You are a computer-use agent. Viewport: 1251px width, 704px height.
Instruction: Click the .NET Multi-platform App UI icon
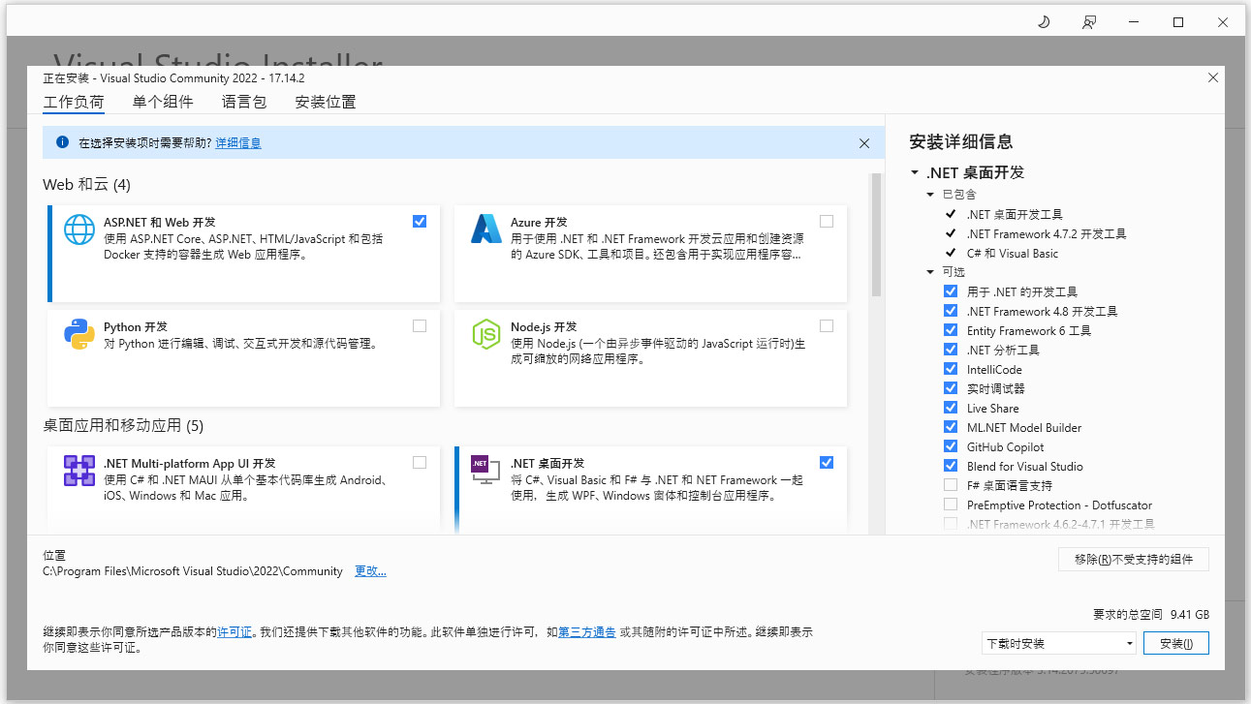(x=79, y=471)
